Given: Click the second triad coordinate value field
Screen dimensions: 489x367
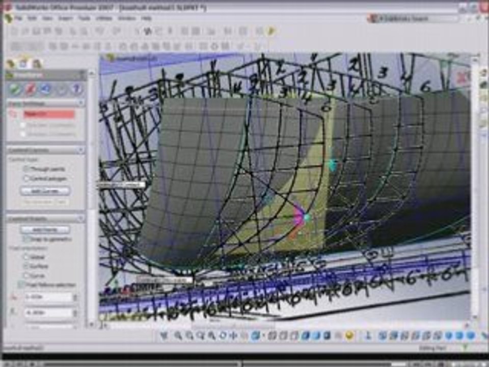Looking at the screenshot, I should (48, 312).
